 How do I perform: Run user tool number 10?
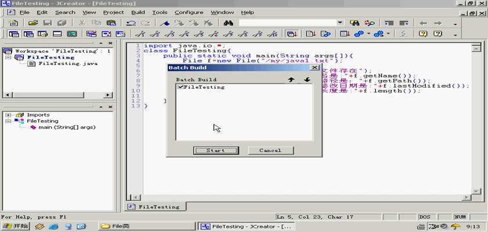point(272,34)
